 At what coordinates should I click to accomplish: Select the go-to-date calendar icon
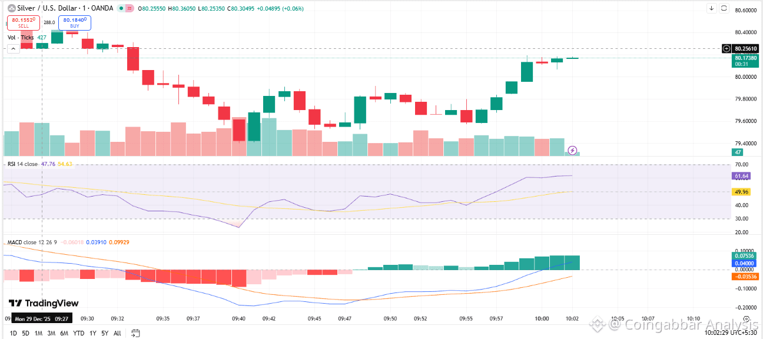pyautogui.click(x=135, y=333)
